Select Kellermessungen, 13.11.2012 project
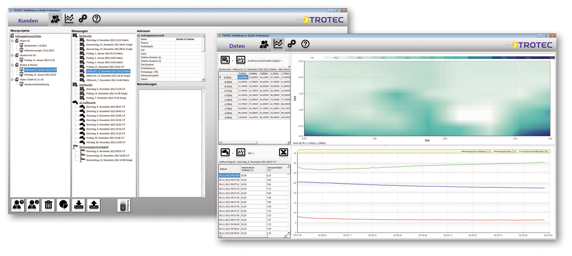 [x=39, y=51]
